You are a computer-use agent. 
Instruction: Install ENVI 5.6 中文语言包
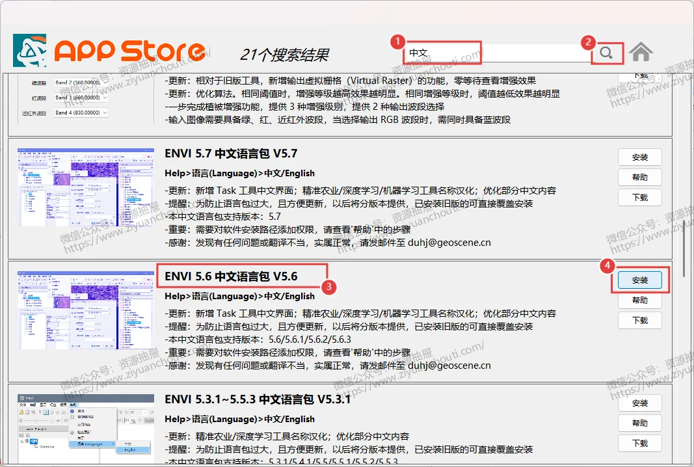(640, 280)
